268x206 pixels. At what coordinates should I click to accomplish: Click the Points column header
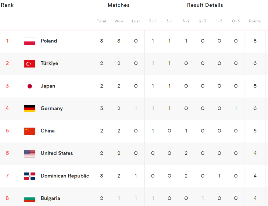[255, 21]
